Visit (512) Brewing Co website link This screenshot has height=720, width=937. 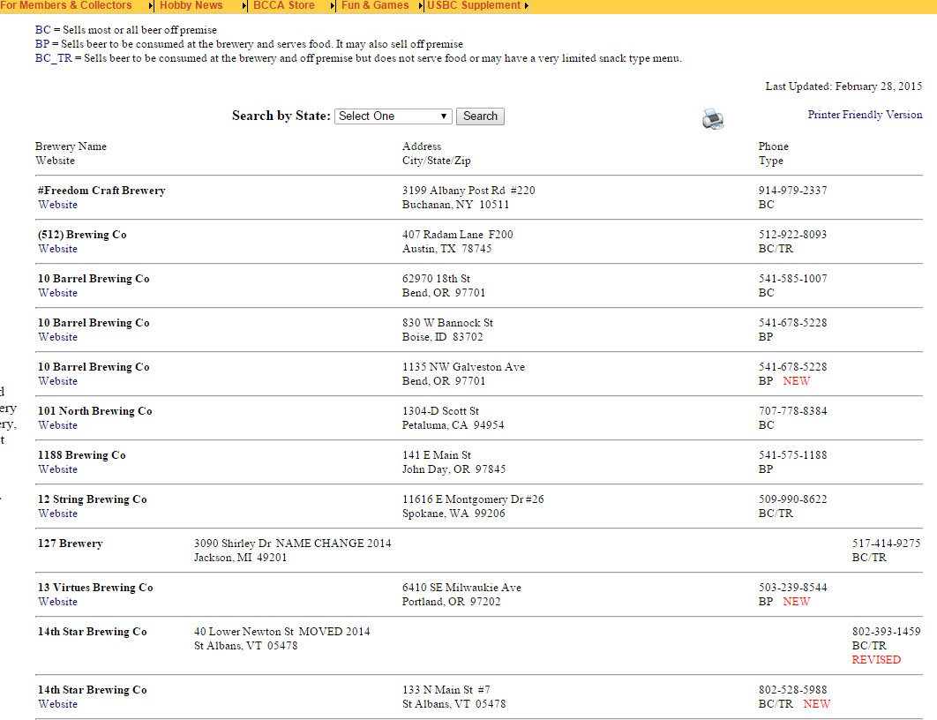tap(58, 249)
